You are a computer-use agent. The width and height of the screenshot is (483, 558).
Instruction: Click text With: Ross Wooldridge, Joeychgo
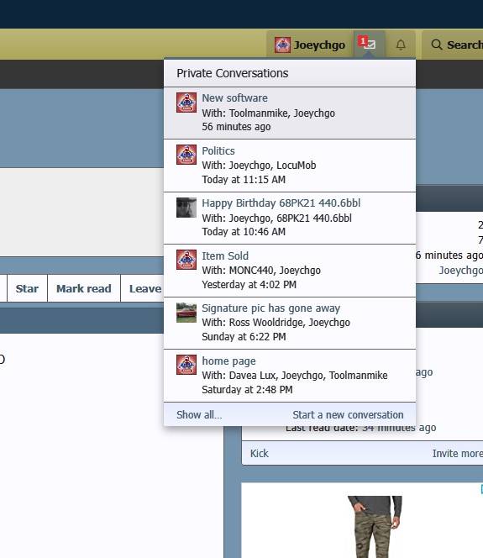click(276, 322)
